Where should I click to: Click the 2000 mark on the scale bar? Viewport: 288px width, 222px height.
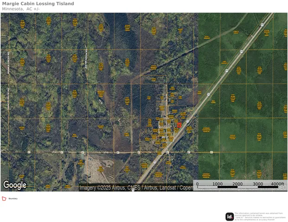point(237,184)
